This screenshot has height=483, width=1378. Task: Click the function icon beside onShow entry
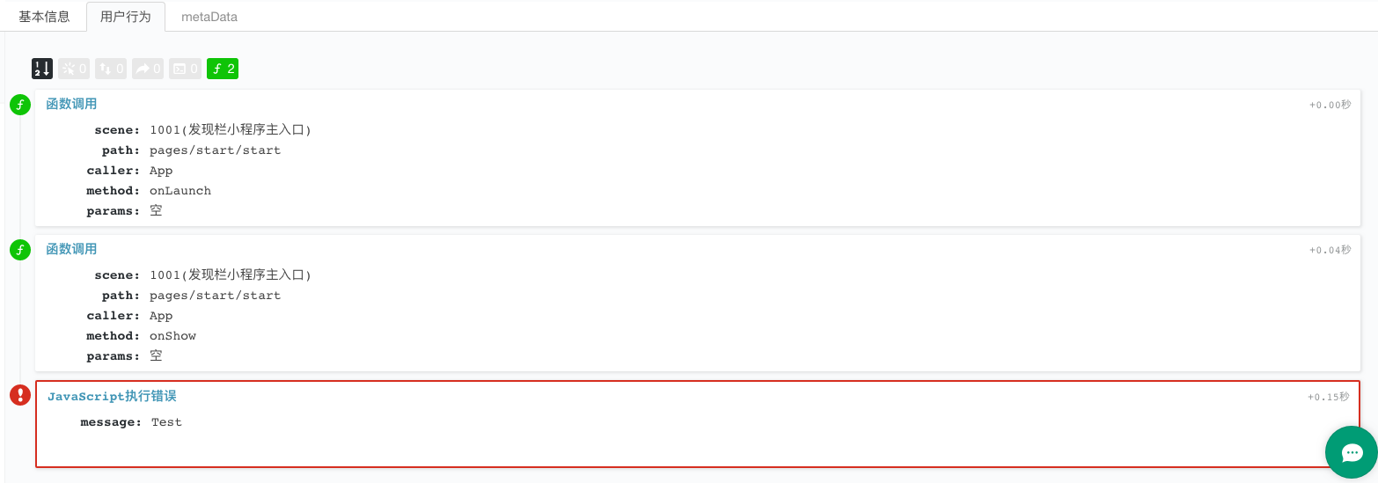tap(20, 251)
